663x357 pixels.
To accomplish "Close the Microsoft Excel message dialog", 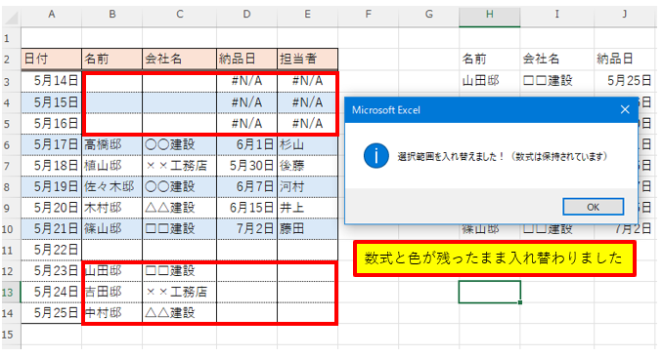I will point(625,109).
